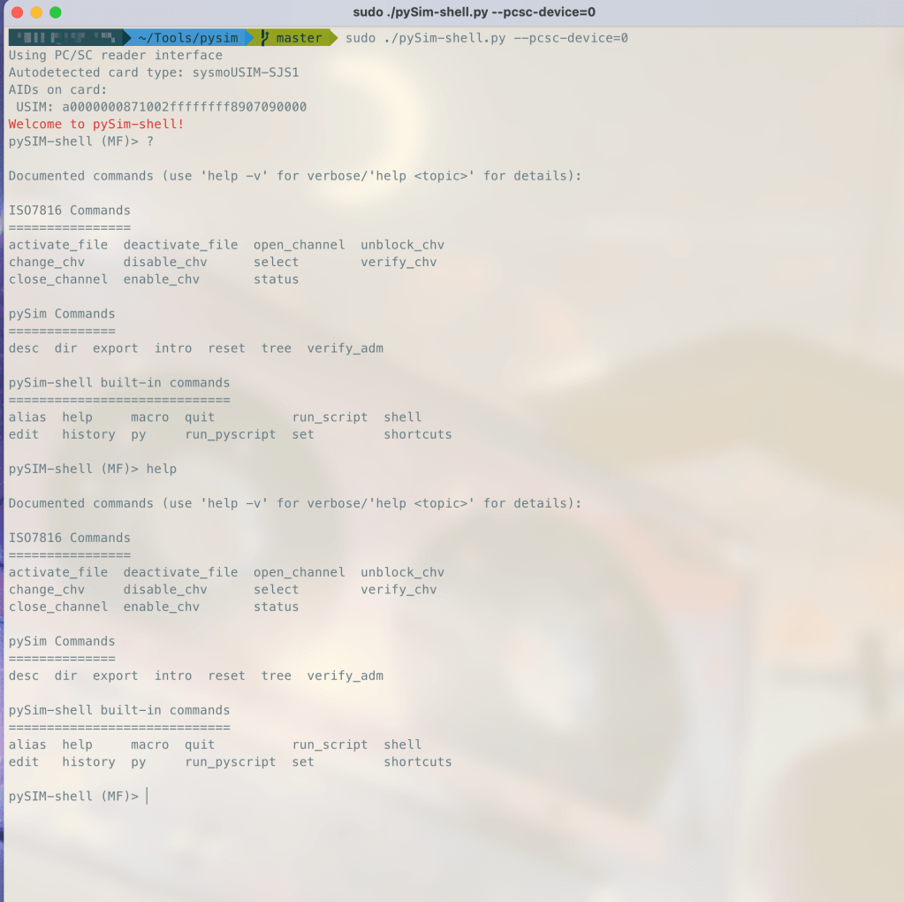Viewport: 904px width, 902px height.
Task: Click verify_adm in the first help listing
Action: coord(345,348)
